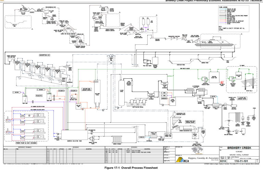Image resolution: width=263 pixels, height=172 pixels.
Task: Click the carbon regeneration kiln drawing
Action: (x=186, y=128)
